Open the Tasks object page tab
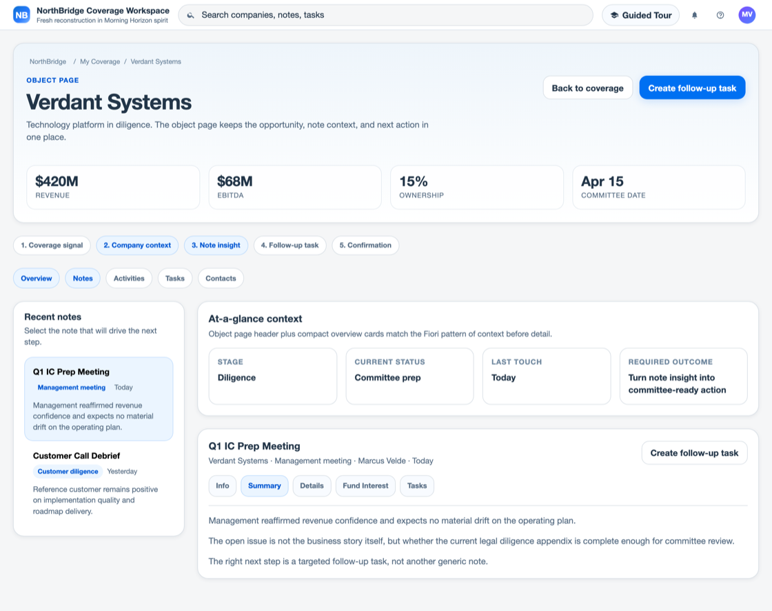The image size is (772, 611). [175, 279]
